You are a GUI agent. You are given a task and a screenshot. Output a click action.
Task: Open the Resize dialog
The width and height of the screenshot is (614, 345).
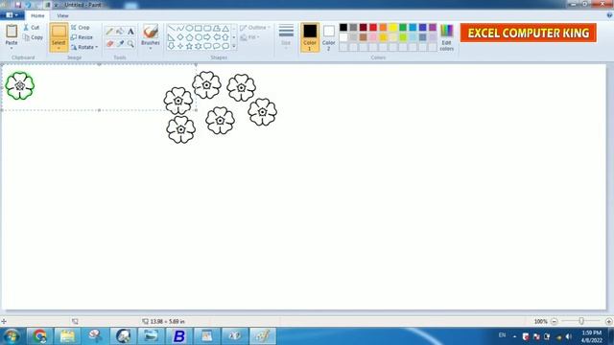(x=82, y=37)
